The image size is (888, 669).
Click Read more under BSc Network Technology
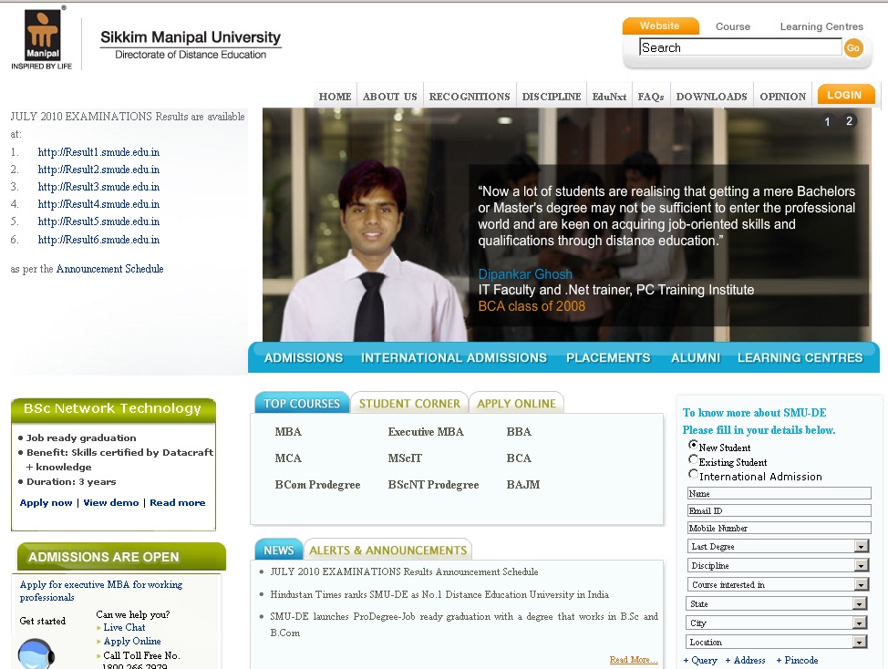177,502
